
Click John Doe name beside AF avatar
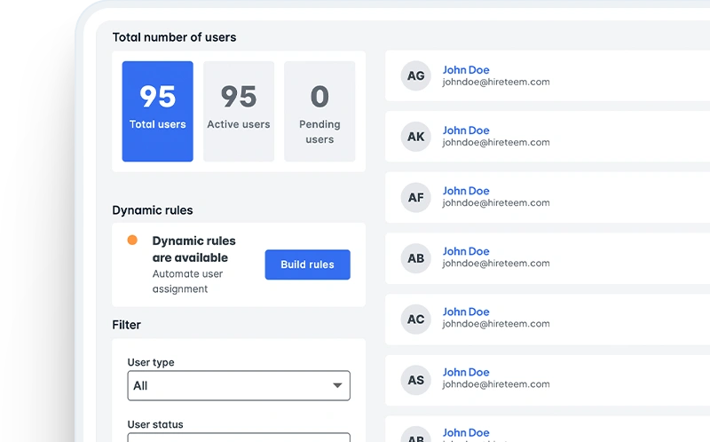466,191
